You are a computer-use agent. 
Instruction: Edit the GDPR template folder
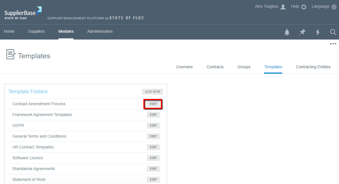(153, 126)
